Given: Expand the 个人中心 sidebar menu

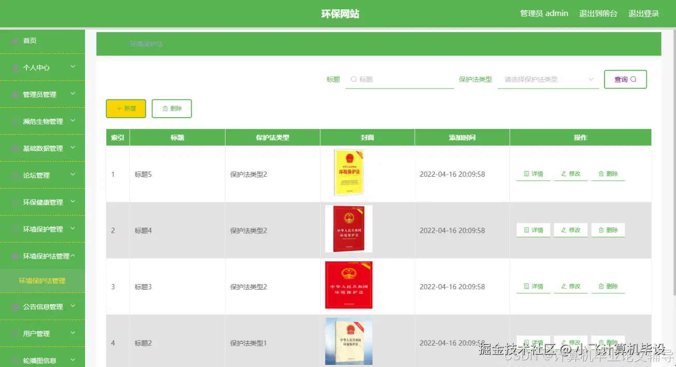Looking at the screenshot, I should (43, 67).
